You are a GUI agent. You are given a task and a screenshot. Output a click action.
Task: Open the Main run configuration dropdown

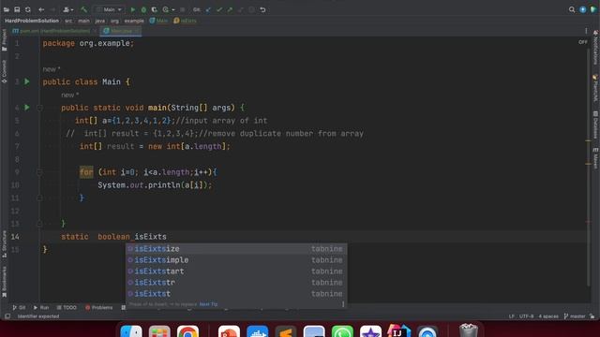(109, 9)
